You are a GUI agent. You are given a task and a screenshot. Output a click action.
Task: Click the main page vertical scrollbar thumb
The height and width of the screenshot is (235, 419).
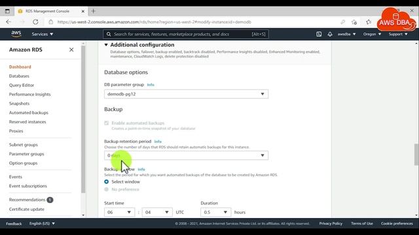click(x=416, y=155)
